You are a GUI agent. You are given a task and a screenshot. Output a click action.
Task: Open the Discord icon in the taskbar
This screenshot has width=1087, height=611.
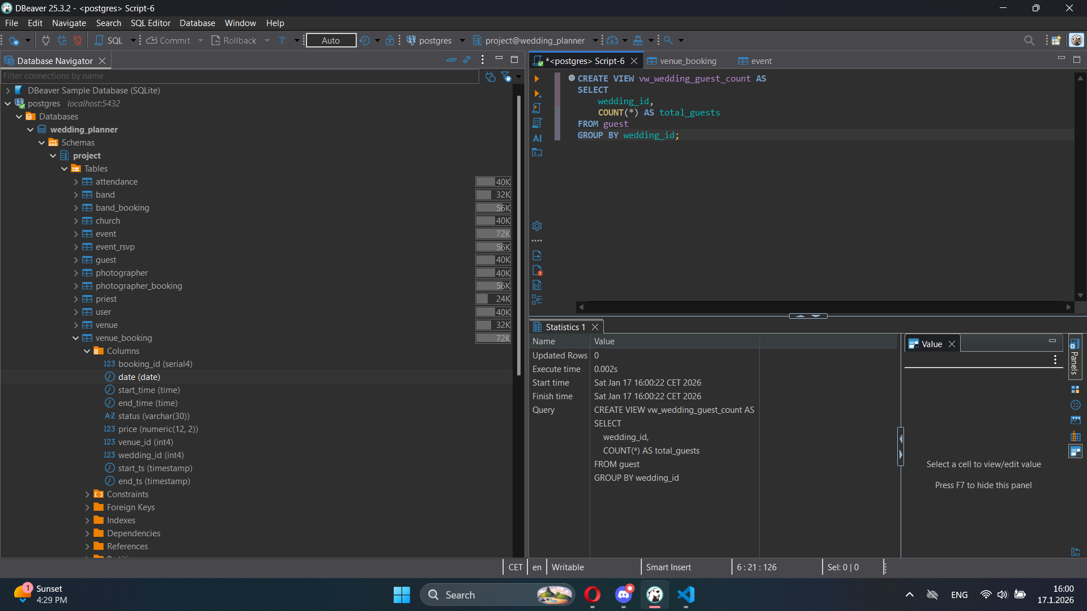pyautogui.click(x=624, y=595)
